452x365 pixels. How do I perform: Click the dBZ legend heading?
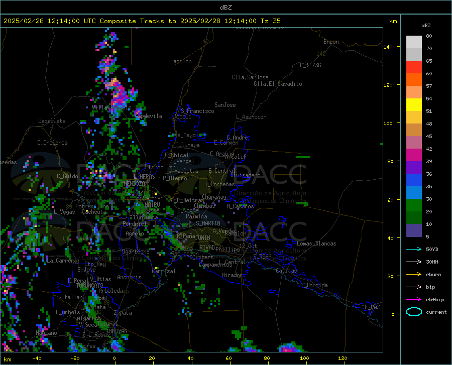[426, 25]
